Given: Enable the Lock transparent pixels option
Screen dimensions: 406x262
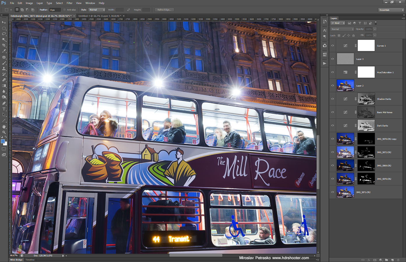Looking at the screenshot, I should click(x=339, y=35).
